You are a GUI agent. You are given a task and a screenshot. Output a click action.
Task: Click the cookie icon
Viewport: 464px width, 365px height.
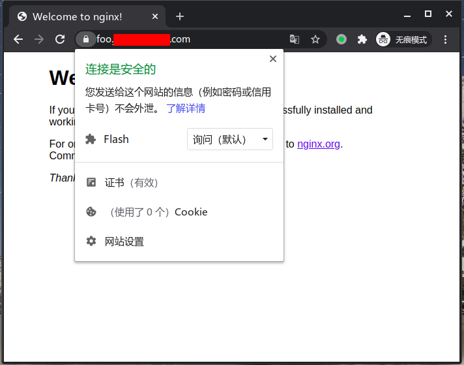91,212
